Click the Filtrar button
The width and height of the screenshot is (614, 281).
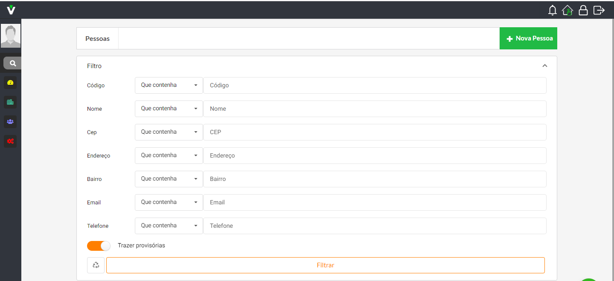(326, 265)
